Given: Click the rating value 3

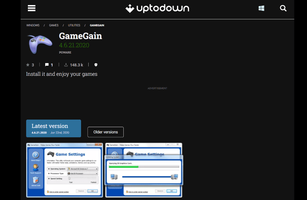Looking at the screenshot, I should (33, 65).
